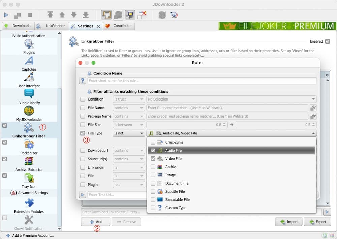
Task: Move selection up one position
Action: pos(62,15)
